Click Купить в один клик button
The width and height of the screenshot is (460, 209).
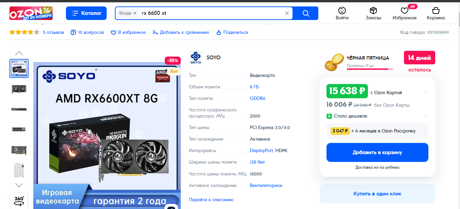(x=377, y=194)
